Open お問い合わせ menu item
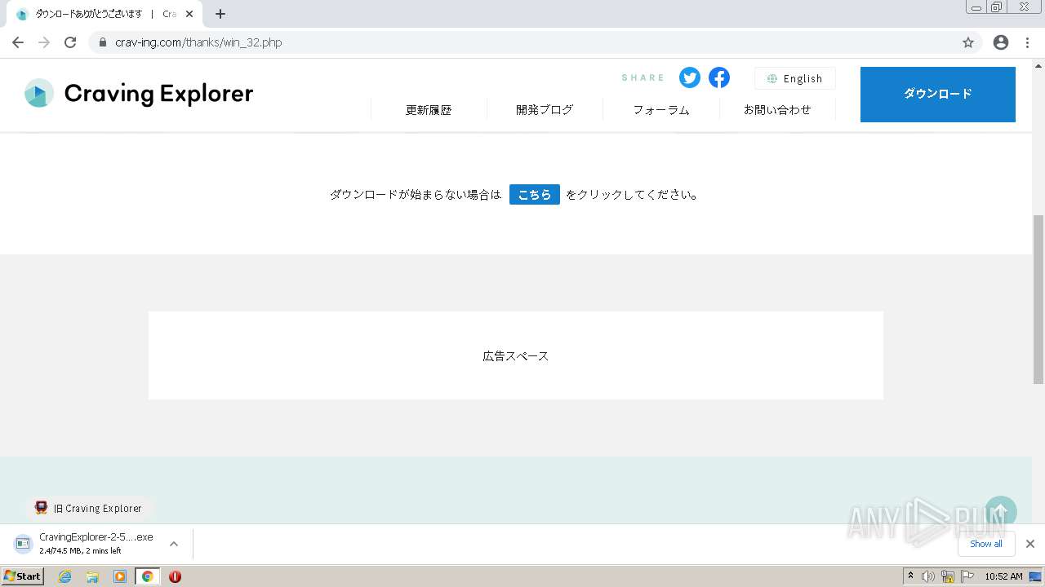Viewport: 1045px width, 587px height. pos(777,109)
